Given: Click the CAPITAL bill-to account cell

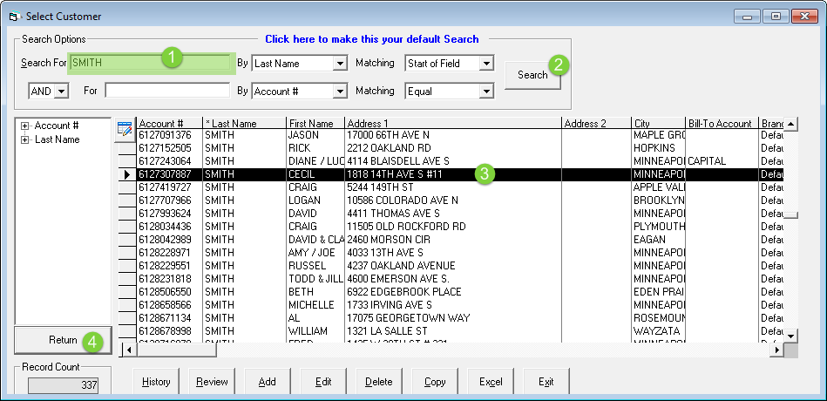Looking at the screenshot, I should [x=722, y=161].
